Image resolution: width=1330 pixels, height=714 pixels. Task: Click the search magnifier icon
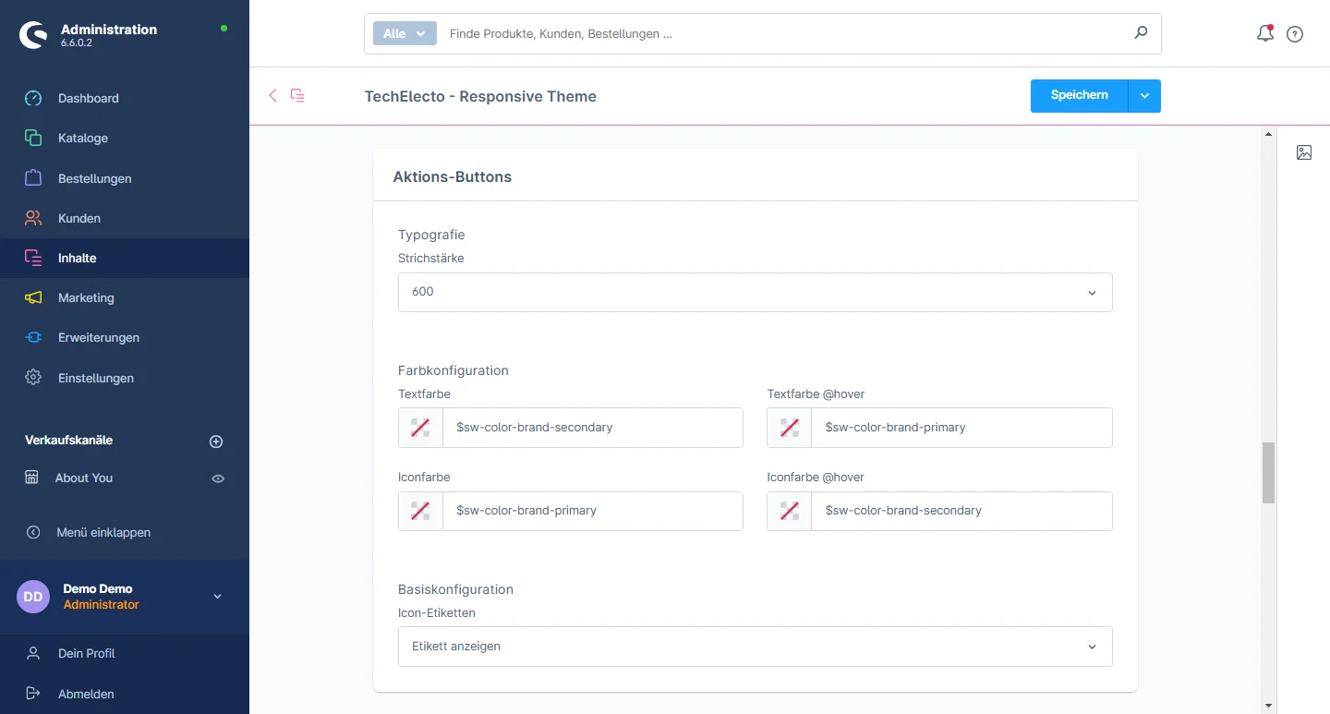point(1141,33)
